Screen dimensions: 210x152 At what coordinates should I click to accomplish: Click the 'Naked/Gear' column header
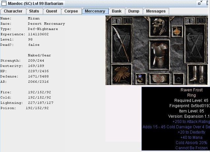click(39, 55)
